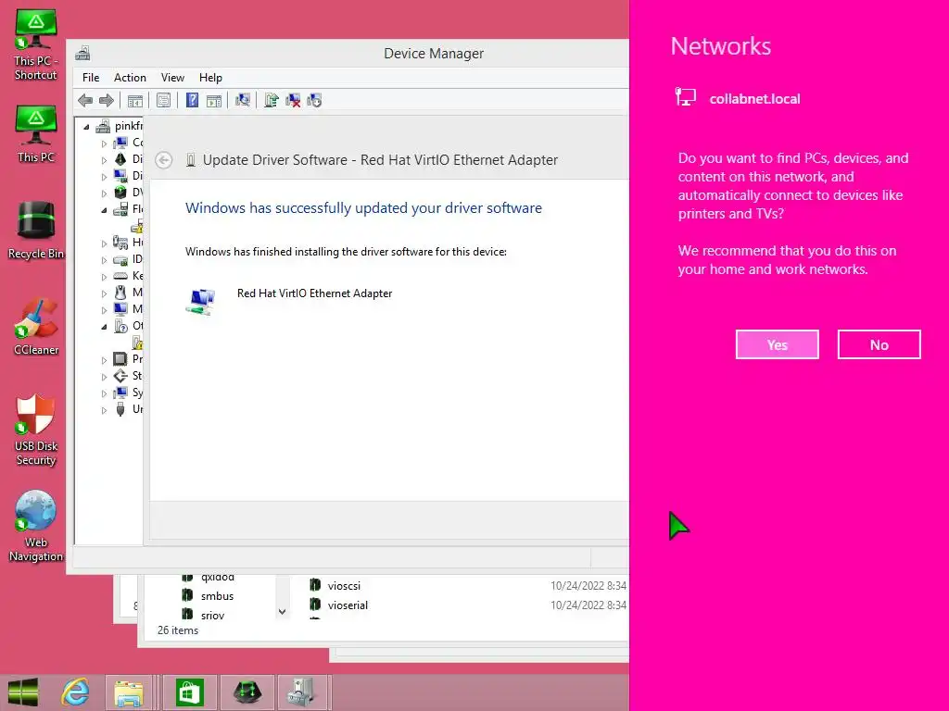Viewport: 949px width, 711px height.
Task: Click the Start button on the taskbar
Action: pyautogui.click(x=23, y=692)
